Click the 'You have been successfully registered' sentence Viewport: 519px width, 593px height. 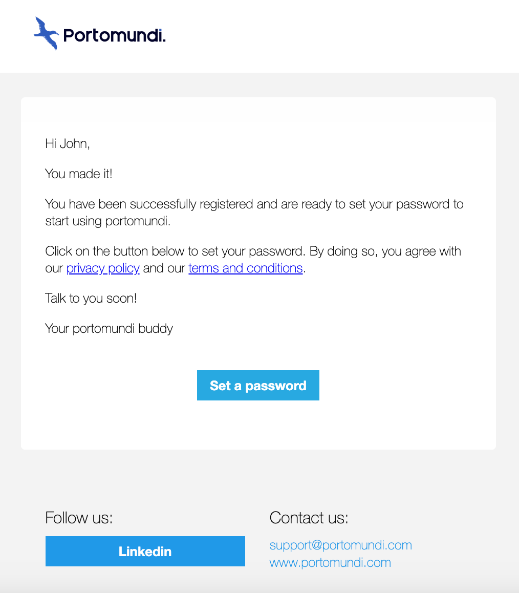(x=254, y=204)
